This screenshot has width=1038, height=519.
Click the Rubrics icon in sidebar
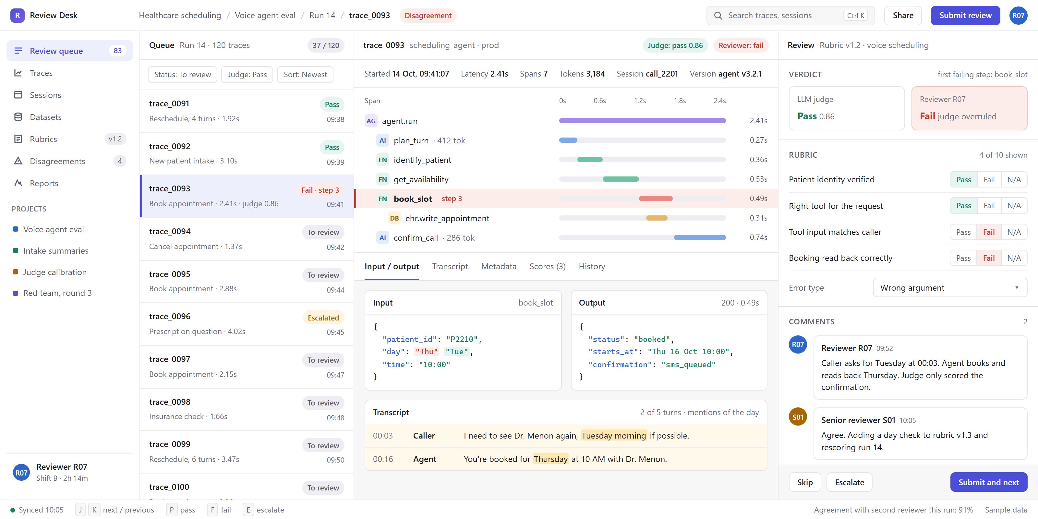18,139
